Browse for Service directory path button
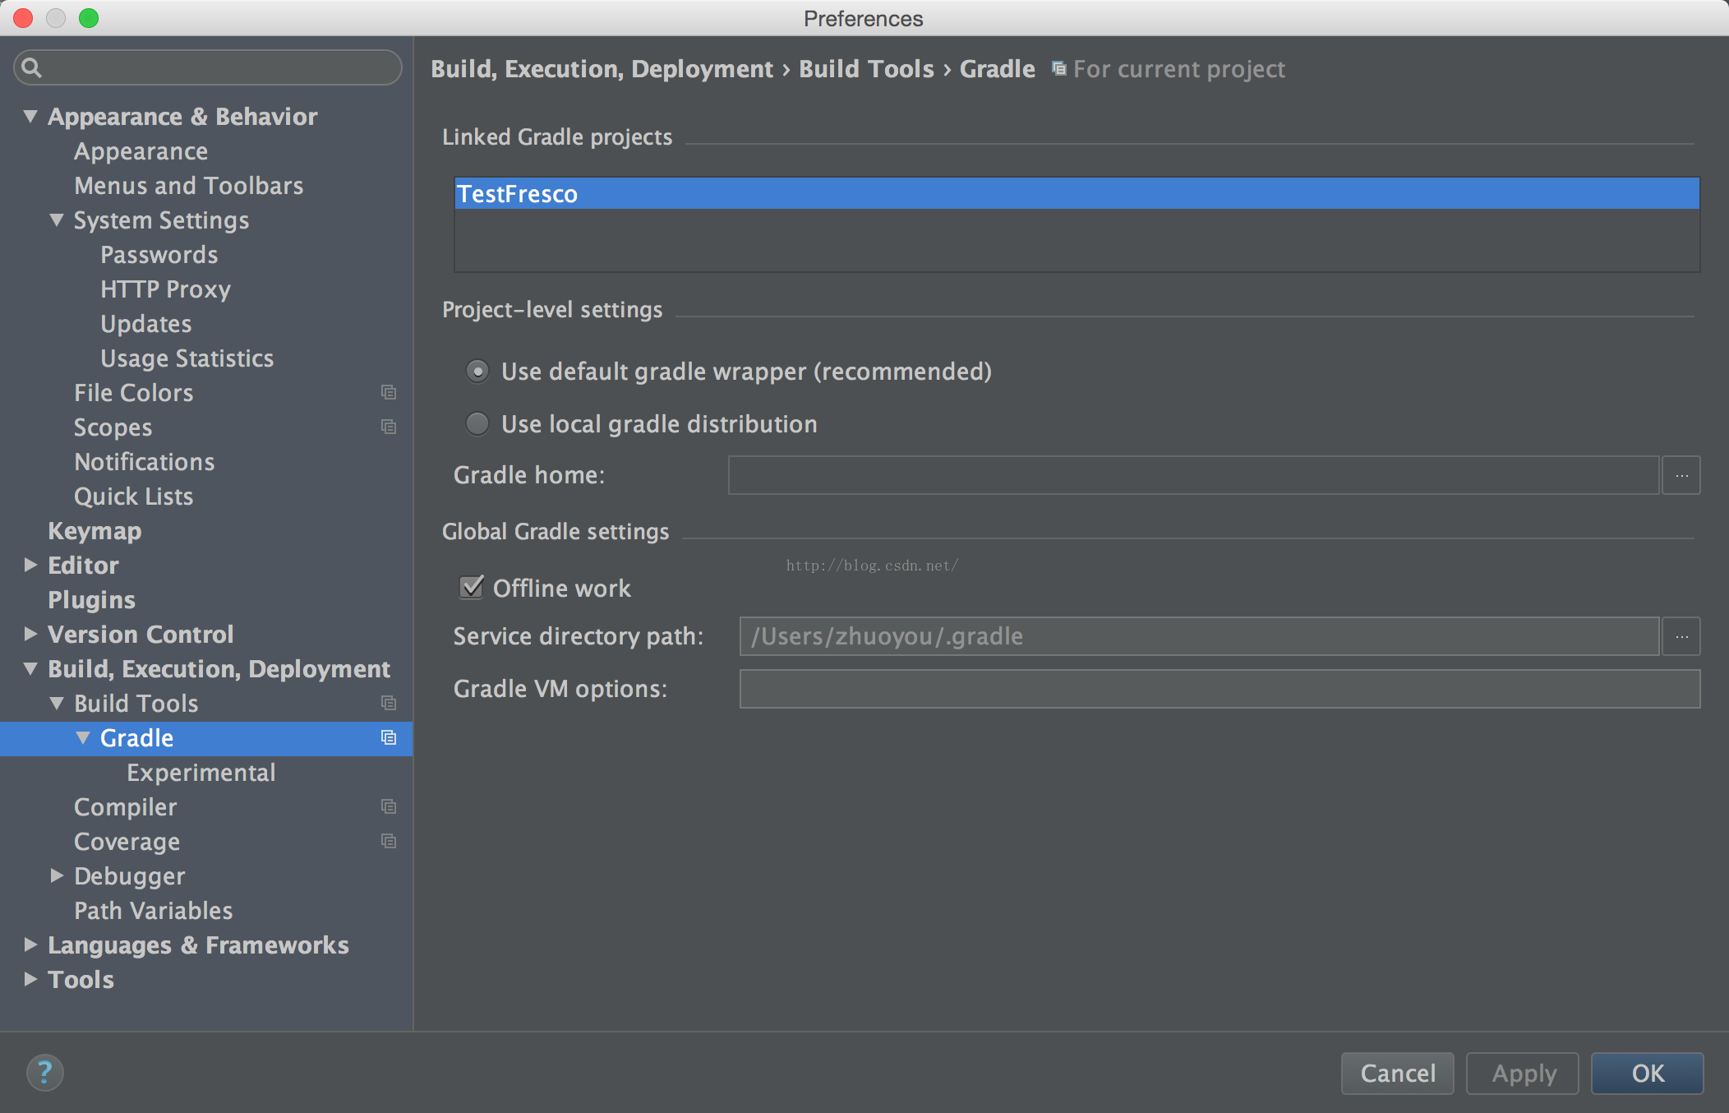 coord(1681,636)
